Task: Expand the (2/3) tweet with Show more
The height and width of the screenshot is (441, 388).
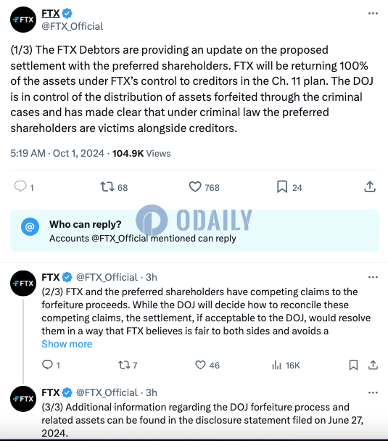Action: [67, 344]
